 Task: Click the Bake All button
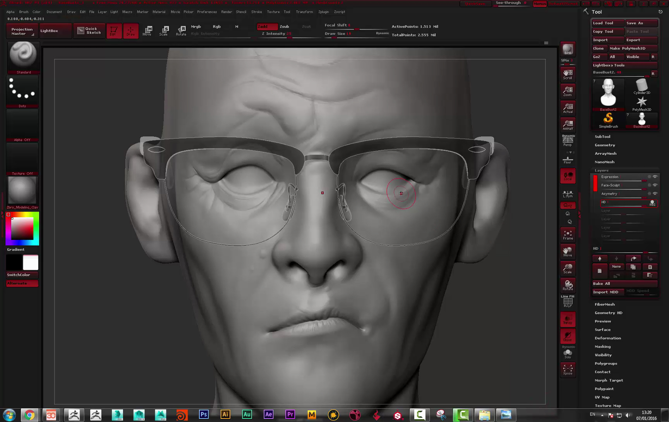click(624, 283)
